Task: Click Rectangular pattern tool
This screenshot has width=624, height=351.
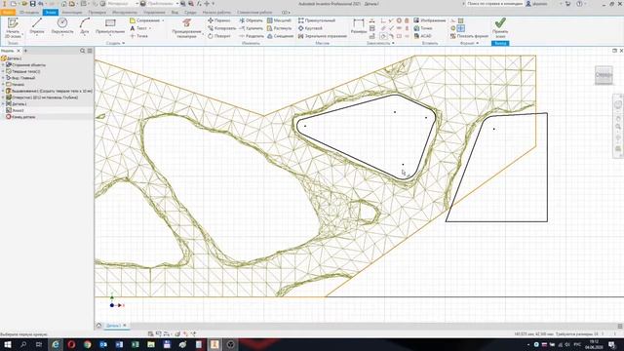Action: point(317,20)
